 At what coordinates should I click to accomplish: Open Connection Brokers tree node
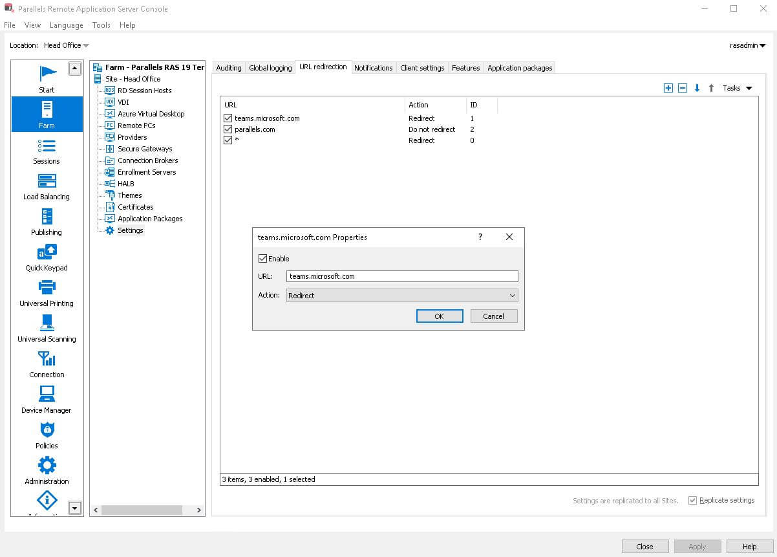coord(147,160)
